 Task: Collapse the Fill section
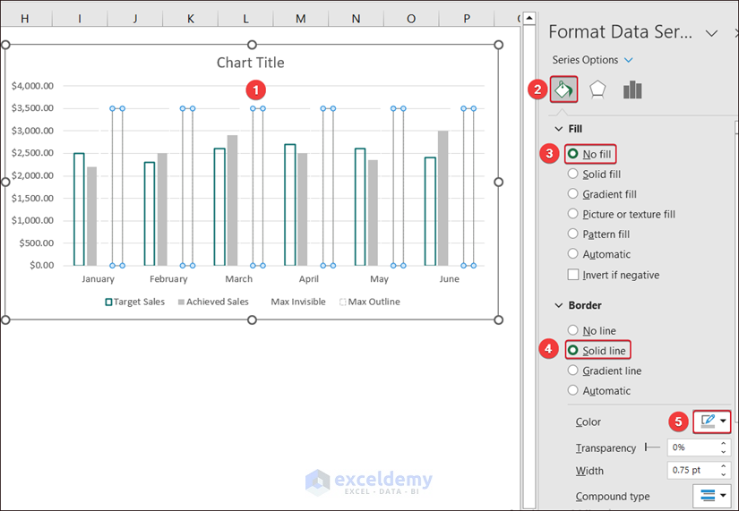click(559, 129)
